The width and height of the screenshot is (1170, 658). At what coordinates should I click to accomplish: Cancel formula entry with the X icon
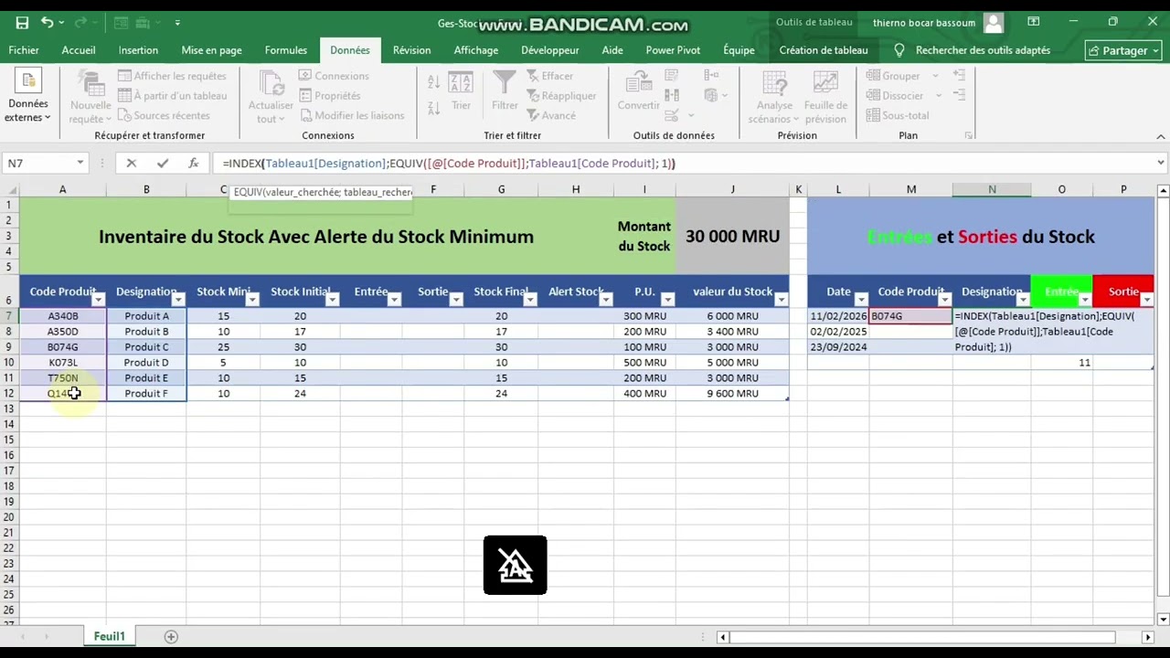(x=131, y=163)
